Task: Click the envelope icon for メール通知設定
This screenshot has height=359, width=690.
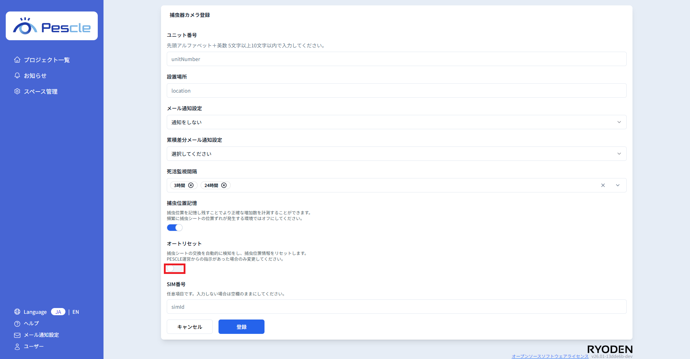Action: pos(17,335)
